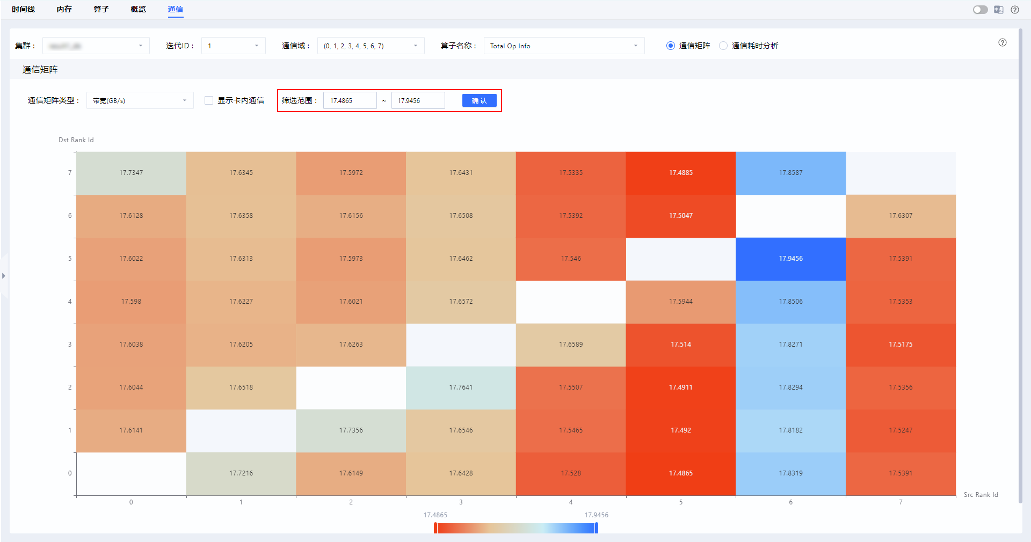Open the 算子名称 Total Op Info dropdown

click(564, 46)
